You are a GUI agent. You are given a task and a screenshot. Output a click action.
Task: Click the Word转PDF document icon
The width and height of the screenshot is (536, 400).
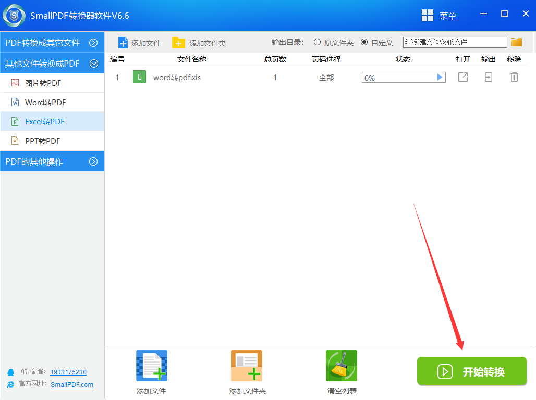click(x=15, y=102)
